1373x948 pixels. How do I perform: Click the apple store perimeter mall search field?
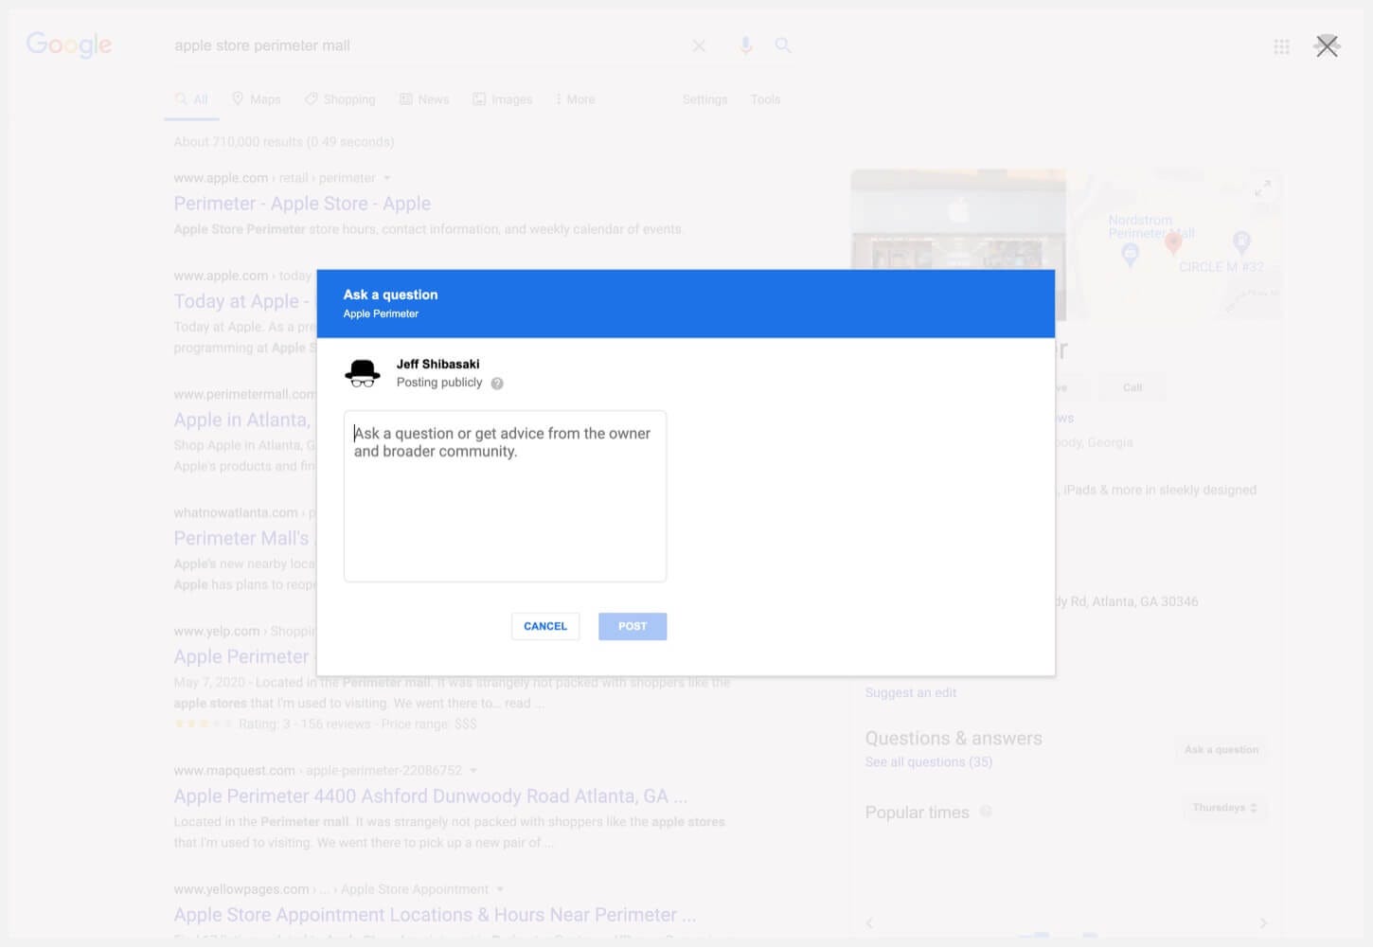[x=426, y=45]
